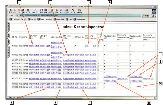Open the iMac favorites bar shortcut

tap(69, 19)
